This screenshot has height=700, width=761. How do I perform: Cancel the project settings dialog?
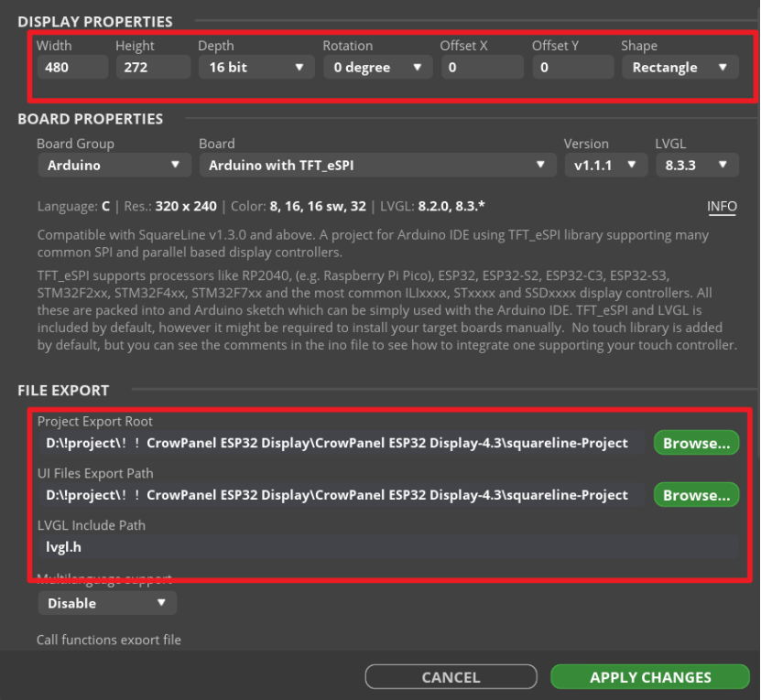click(451, 677)
